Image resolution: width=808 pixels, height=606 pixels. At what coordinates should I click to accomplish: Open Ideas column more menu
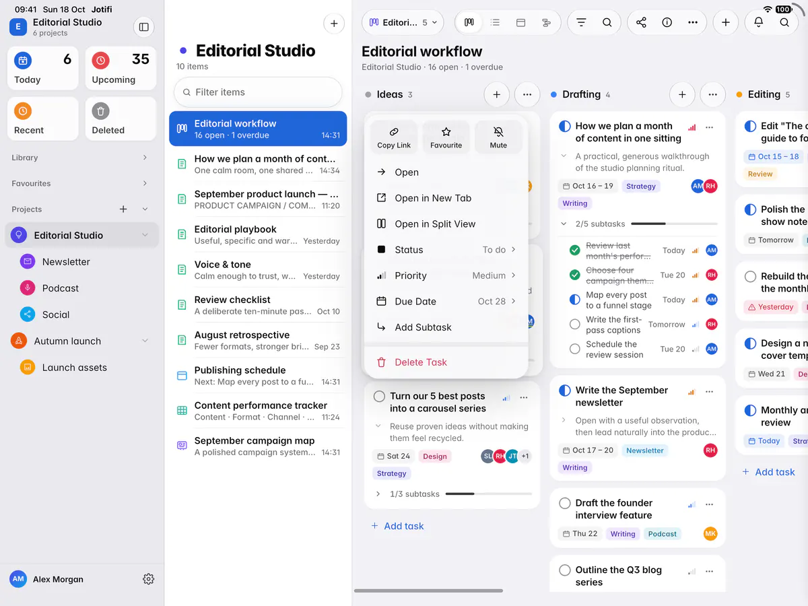coord(527,95)
